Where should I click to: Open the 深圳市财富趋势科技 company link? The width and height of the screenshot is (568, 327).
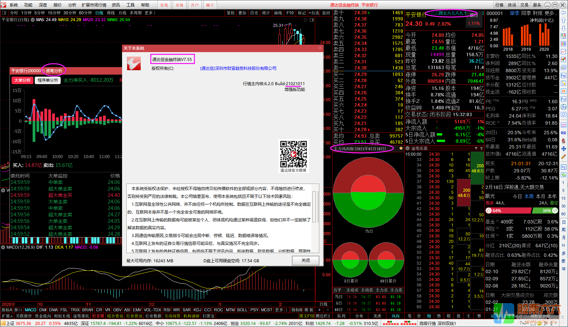click(x=238, y=68)
